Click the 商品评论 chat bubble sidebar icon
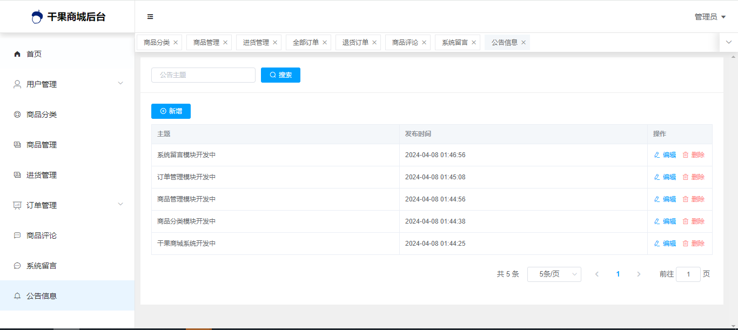The width and height of the screenshot is (738, 330). (17, 235)
